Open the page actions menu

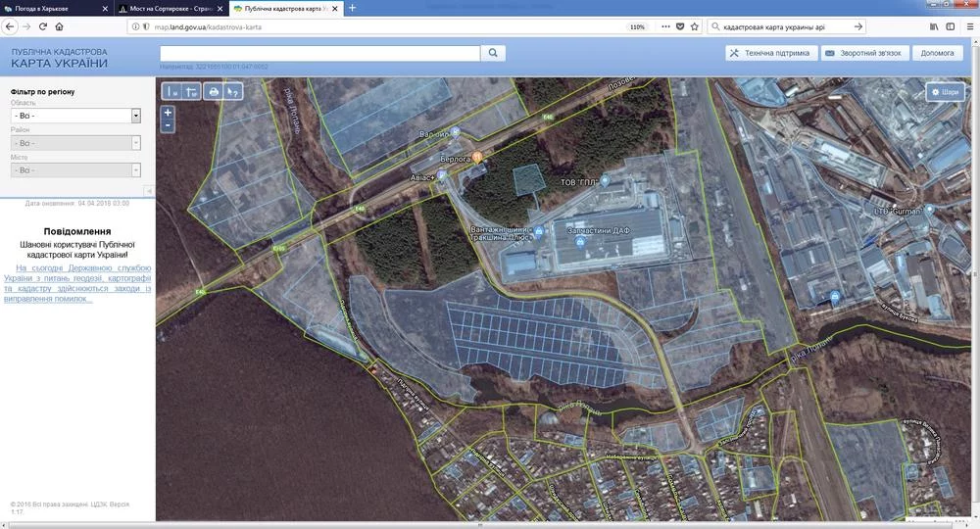(x=665, y=26)
